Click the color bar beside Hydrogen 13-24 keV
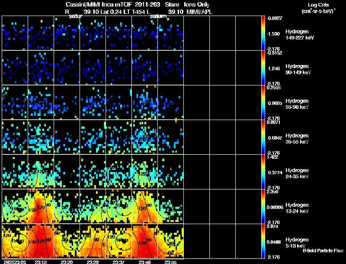 (263, 206)
